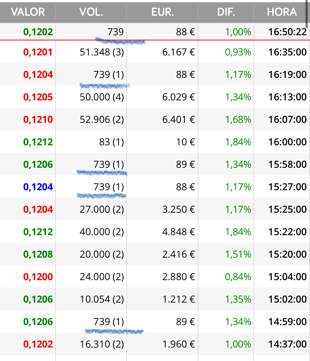This screenshot has height=361, width=310.
Task: Select amount 2.416 €
Action: [x=179, y=254]
